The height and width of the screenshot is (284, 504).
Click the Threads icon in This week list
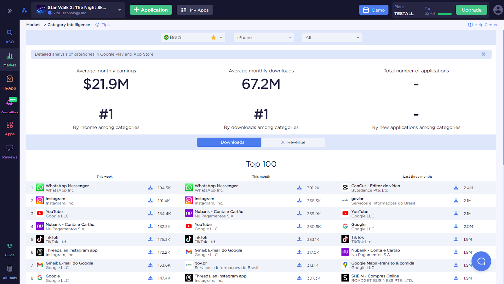pyautogui.click(x=40, y=252)
